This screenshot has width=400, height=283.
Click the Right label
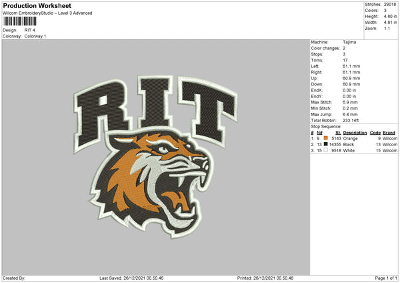point(317,72)
